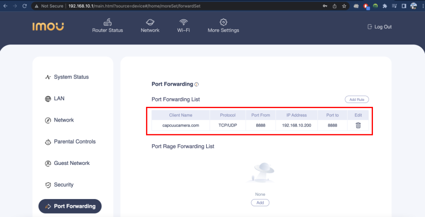The width and height of the screenshot is (425, 217).
Task: Bookmark this page with star icon
Action: 344,6
